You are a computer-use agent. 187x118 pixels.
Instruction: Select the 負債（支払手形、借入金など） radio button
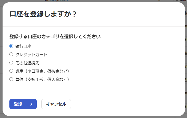11,79
